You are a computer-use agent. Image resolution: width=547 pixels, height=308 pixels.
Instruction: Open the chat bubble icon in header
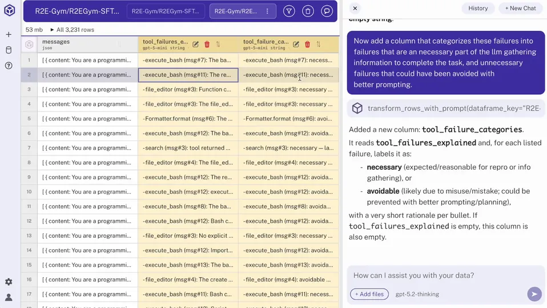point(327,11)
